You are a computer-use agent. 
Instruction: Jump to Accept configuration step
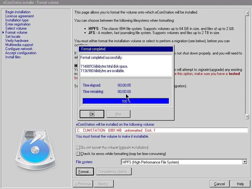21,53
